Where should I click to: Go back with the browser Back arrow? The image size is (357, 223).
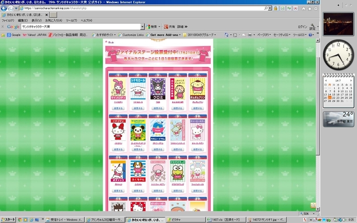(x=4, y=8)
